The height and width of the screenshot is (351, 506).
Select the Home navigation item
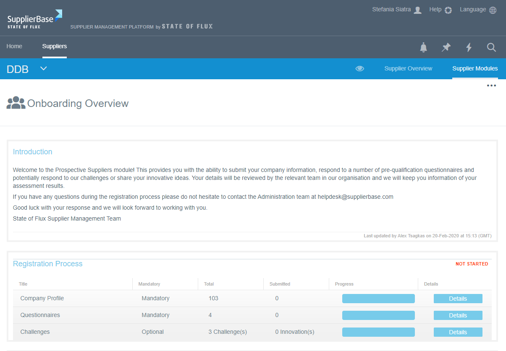pyautogui.click(x=14, y=46)
